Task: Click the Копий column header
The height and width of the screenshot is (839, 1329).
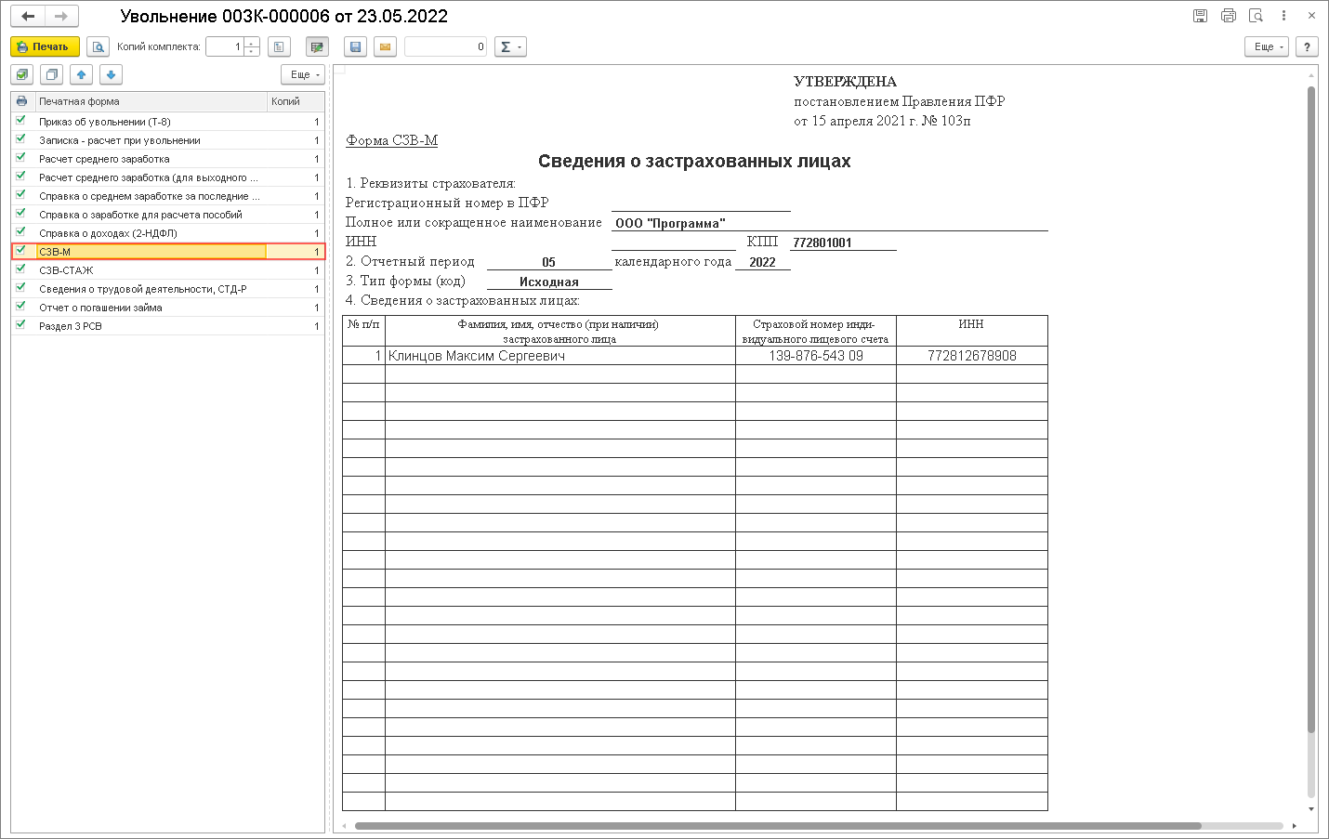Action: pos(296,101)
